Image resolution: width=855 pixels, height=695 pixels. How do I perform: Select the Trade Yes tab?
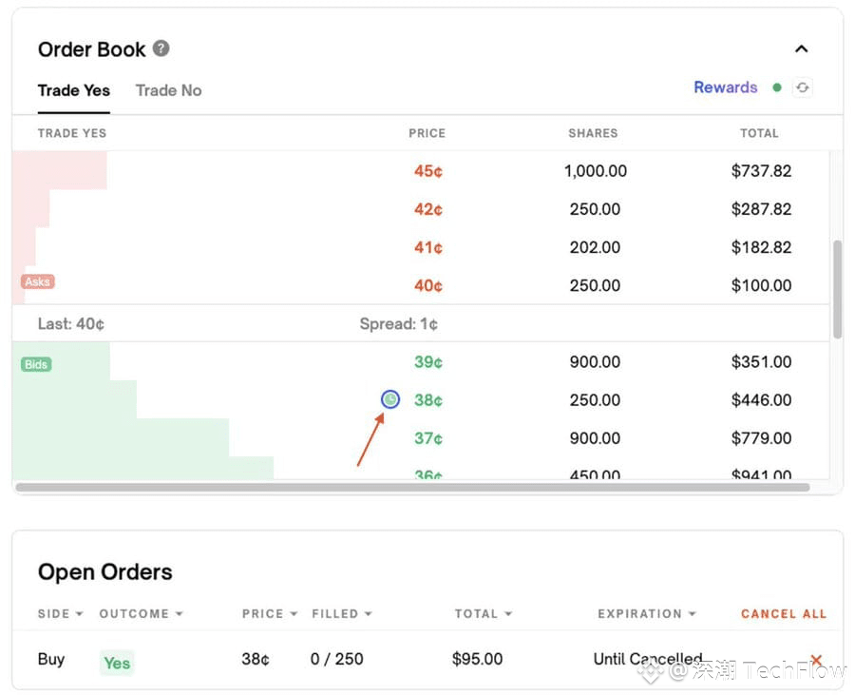pos(74,90)
